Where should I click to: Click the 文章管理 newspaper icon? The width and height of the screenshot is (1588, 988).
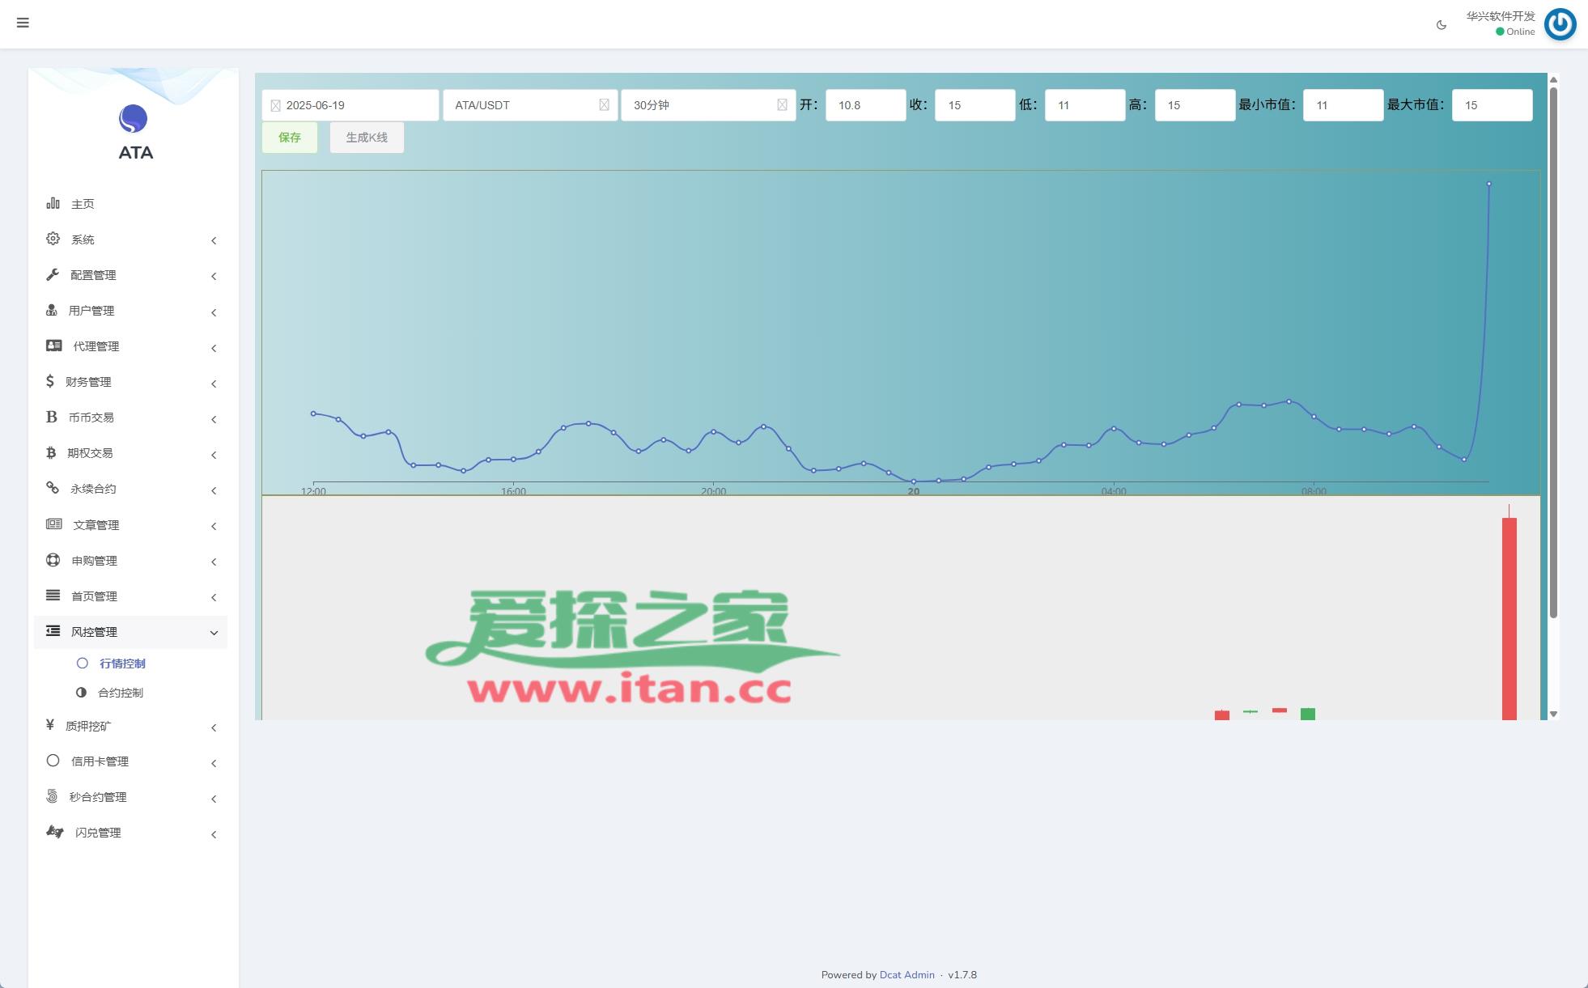(54, 524)
